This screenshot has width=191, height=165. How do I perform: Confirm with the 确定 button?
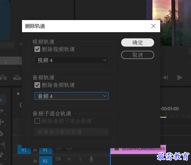tap(138, 43)
